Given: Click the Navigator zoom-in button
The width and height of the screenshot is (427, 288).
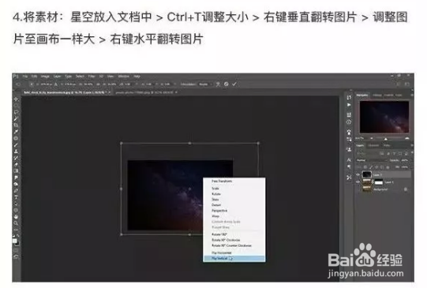Looking at the screenshot, I should [406, 139].
